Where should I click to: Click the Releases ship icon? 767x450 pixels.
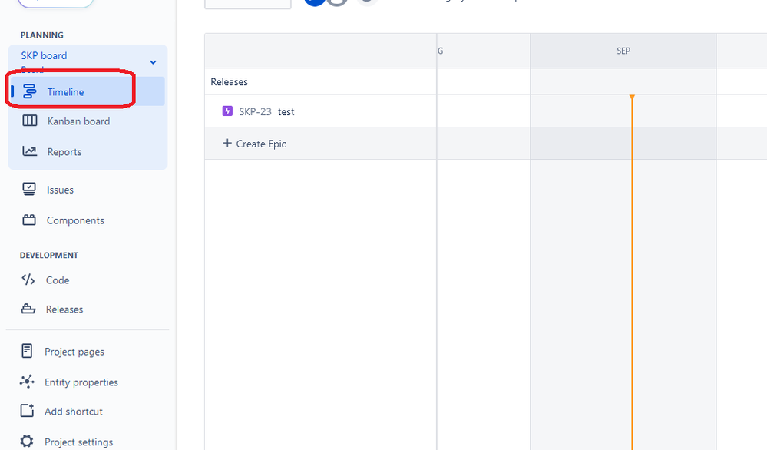pyautogui.click(x=28, y=309)
